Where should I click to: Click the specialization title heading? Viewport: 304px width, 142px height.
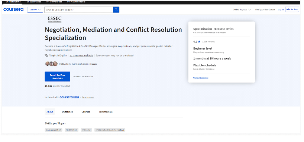pos(113,34)
